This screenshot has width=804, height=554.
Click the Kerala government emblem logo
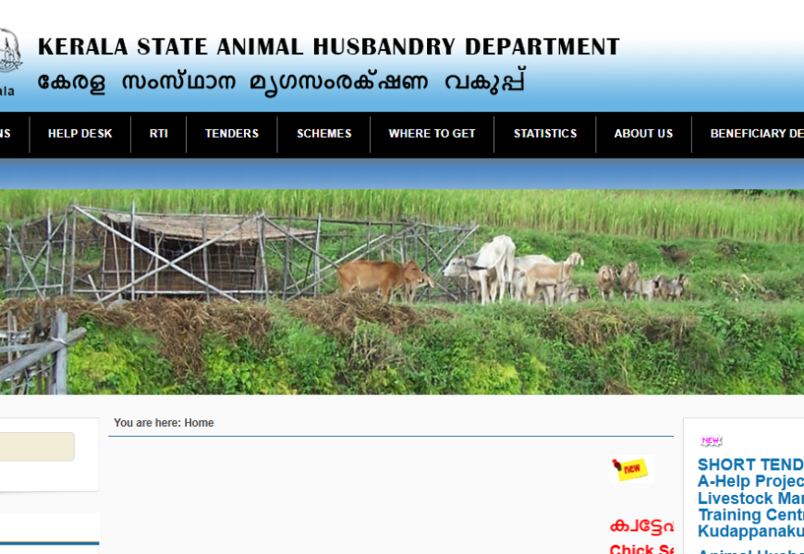coord(10,52)
